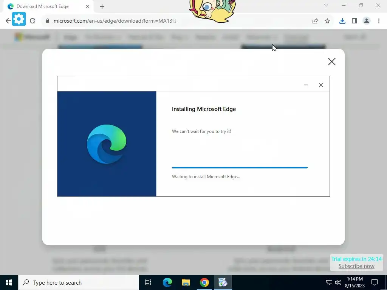Image resolution: width=387 pixels, height=290 pixels.
Task: Click the volume speaker tray icon
Action: coord(338,282)
